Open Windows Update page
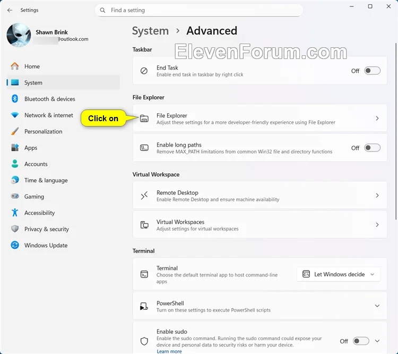 pyautogui.click(x=63, y=246)
